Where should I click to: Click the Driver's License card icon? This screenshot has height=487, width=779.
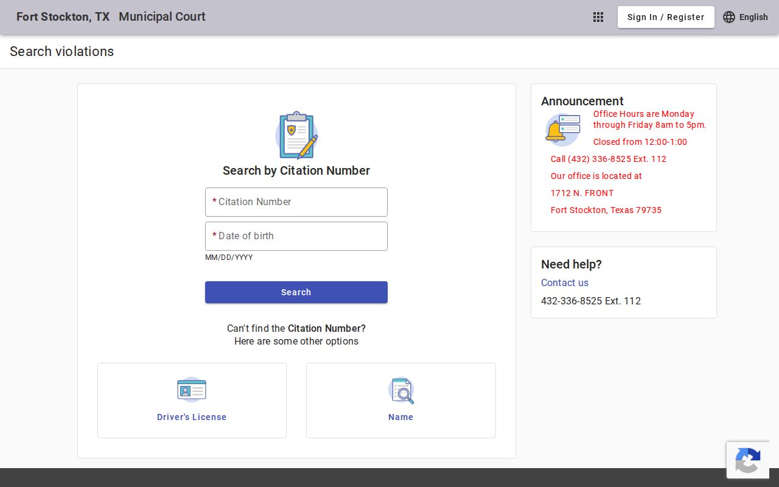coord(192,390)
